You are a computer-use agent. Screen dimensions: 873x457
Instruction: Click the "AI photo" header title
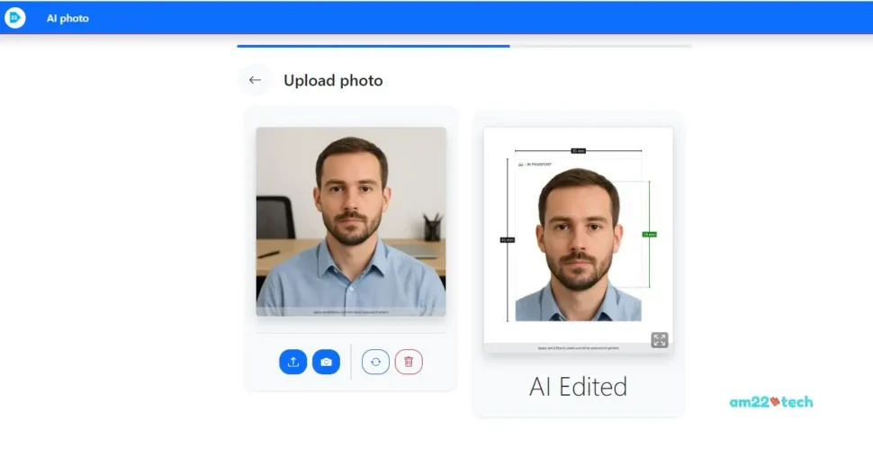click(x=67, y=18)
